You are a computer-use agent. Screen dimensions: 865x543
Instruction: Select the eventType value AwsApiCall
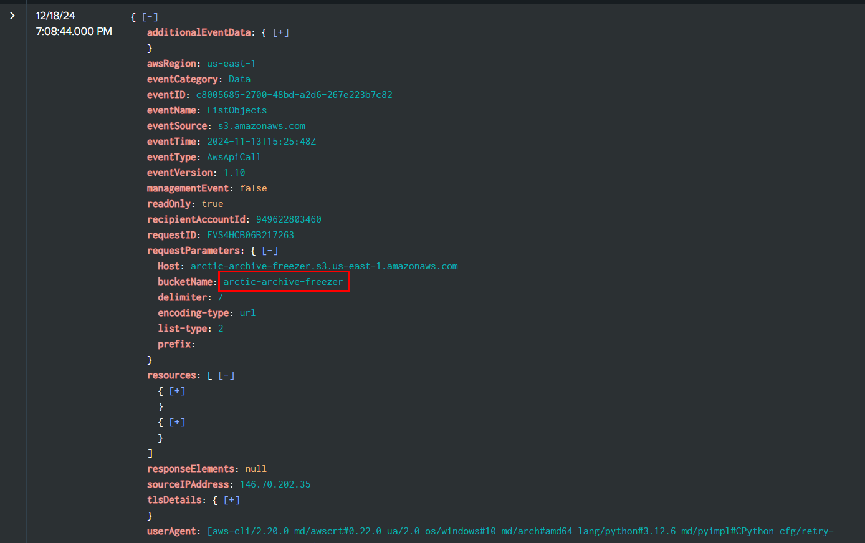coord(234,157)
